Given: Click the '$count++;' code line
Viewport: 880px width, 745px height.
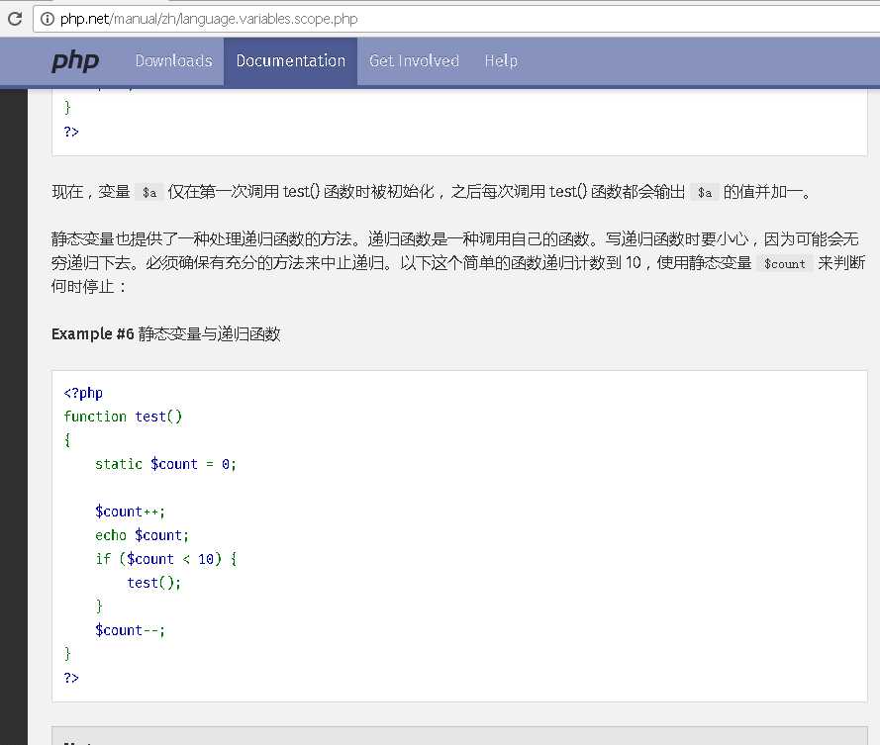Looking at the screenshot, I should 130,512.
